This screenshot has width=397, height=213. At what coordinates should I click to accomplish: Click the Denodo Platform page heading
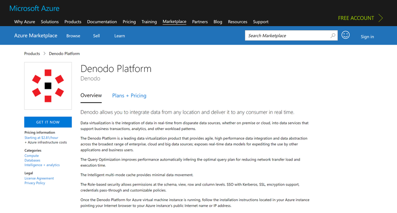pos(116,69)
